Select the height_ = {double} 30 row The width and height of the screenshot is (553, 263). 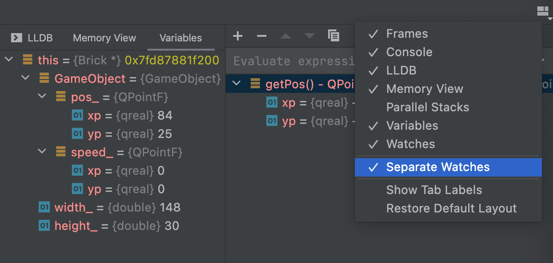(112, 226)
